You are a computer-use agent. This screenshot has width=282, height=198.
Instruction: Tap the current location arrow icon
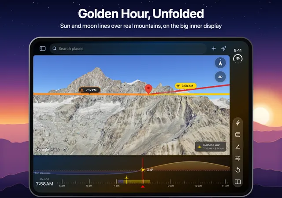[x=223, y=48]
